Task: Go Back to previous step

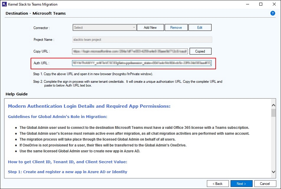Action: coord(217,184)
